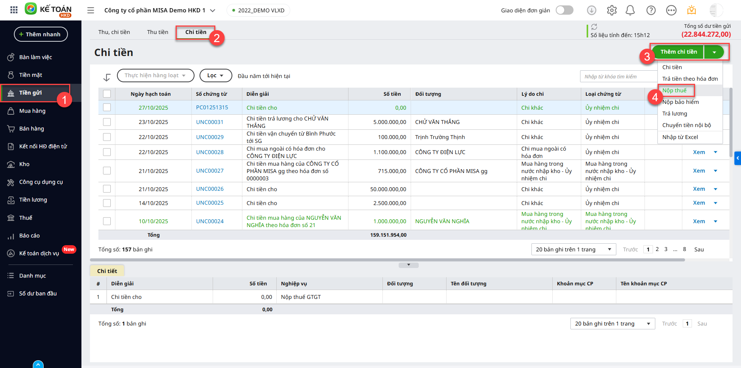Open the Kho warehouse module
Image resolution: width=741 pixels, height=368 pixels.
(x=24, y=164)
